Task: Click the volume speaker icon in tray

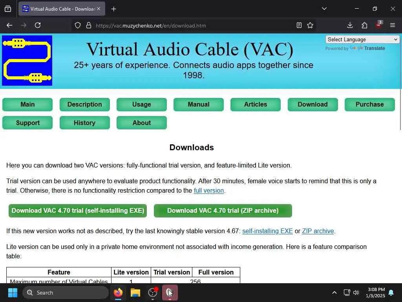Action: (x=356, y=293)
